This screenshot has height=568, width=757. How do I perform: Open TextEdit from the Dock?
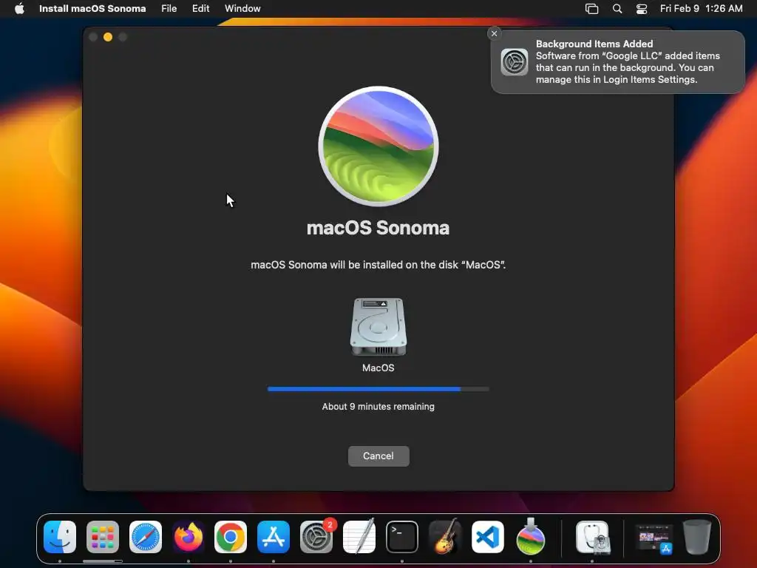click(x=359, y=536)
